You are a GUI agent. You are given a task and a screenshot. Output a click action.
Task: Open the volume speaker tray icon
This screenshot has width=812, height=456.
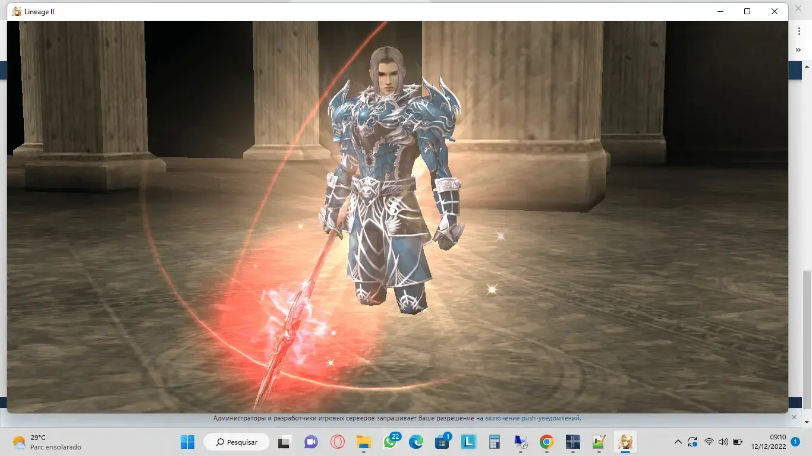(x=723, y=442)
